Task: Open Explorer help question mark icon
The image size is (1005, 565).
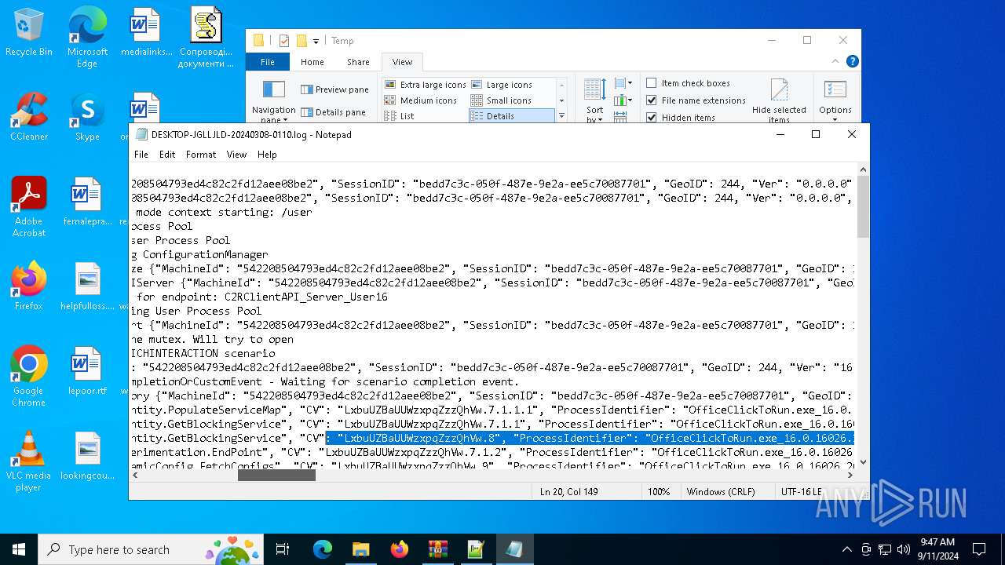Action: click(x=853, y=61)
